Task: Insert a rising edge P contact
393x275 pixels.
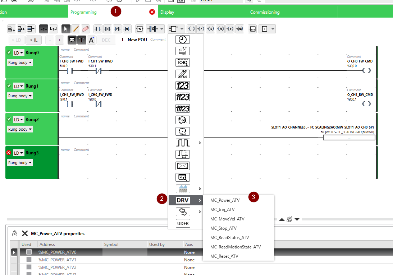Action: tap(117, 29)
